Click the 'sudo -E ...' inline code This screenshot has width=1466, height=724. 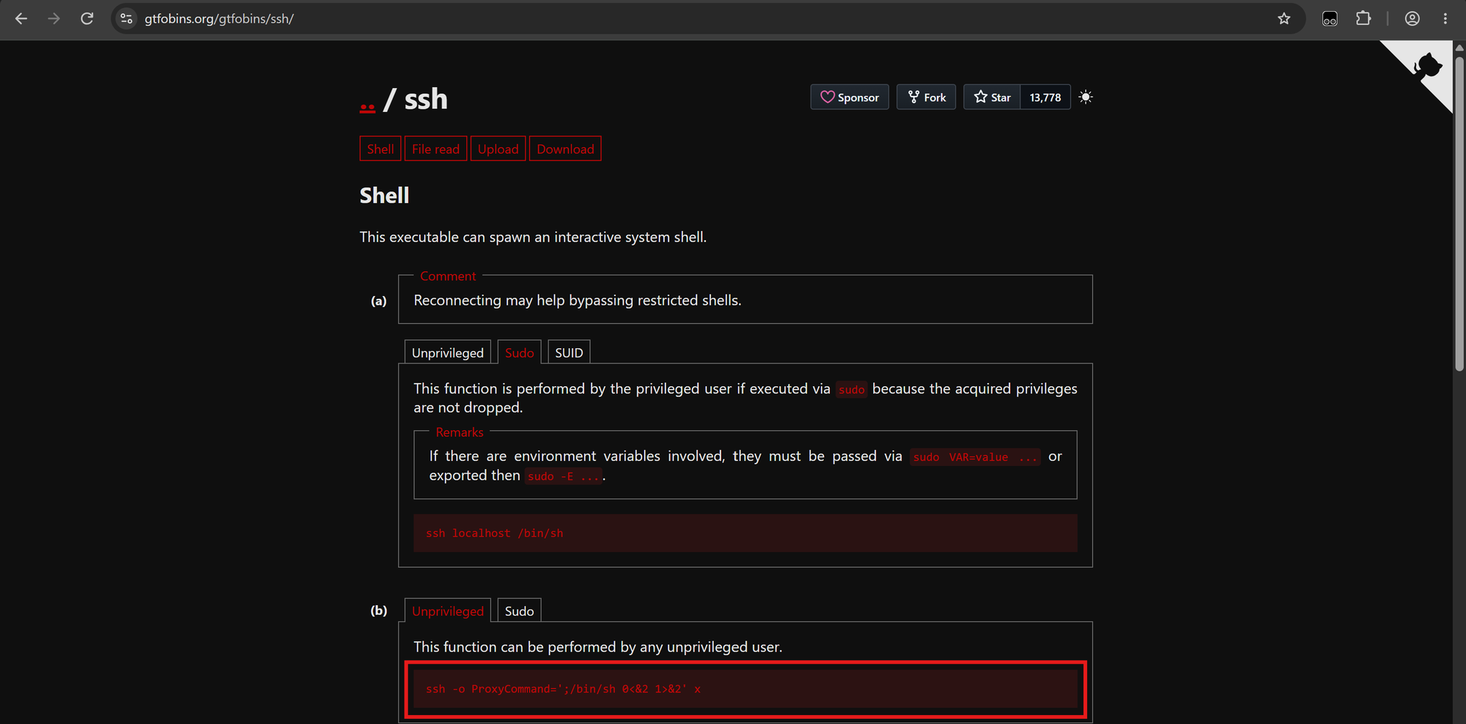click(x=564, y=476)
